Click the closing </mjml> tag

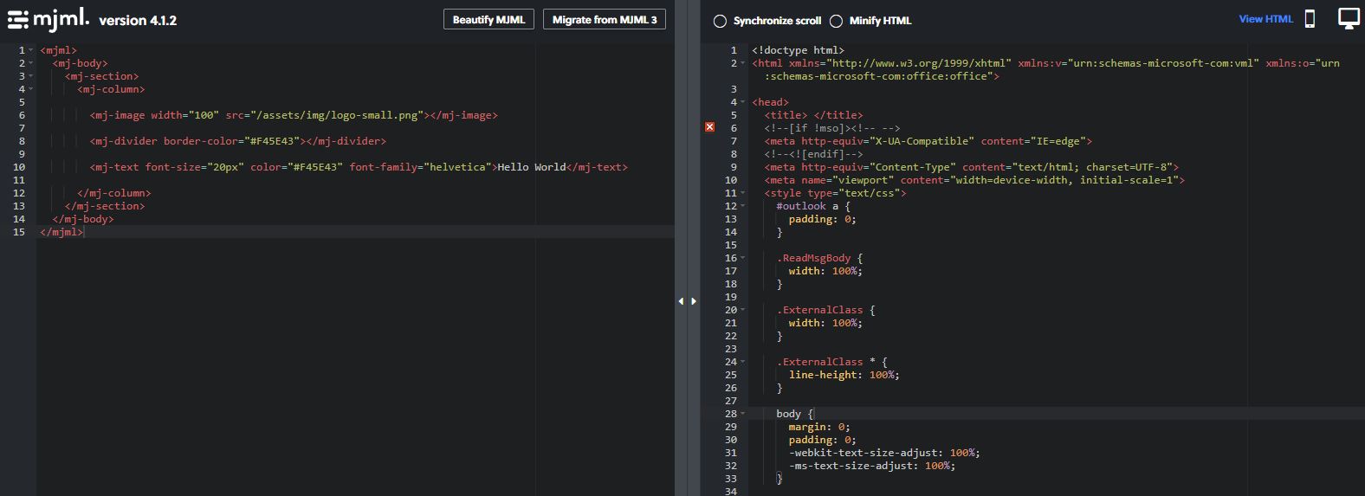tap(61, 232)
